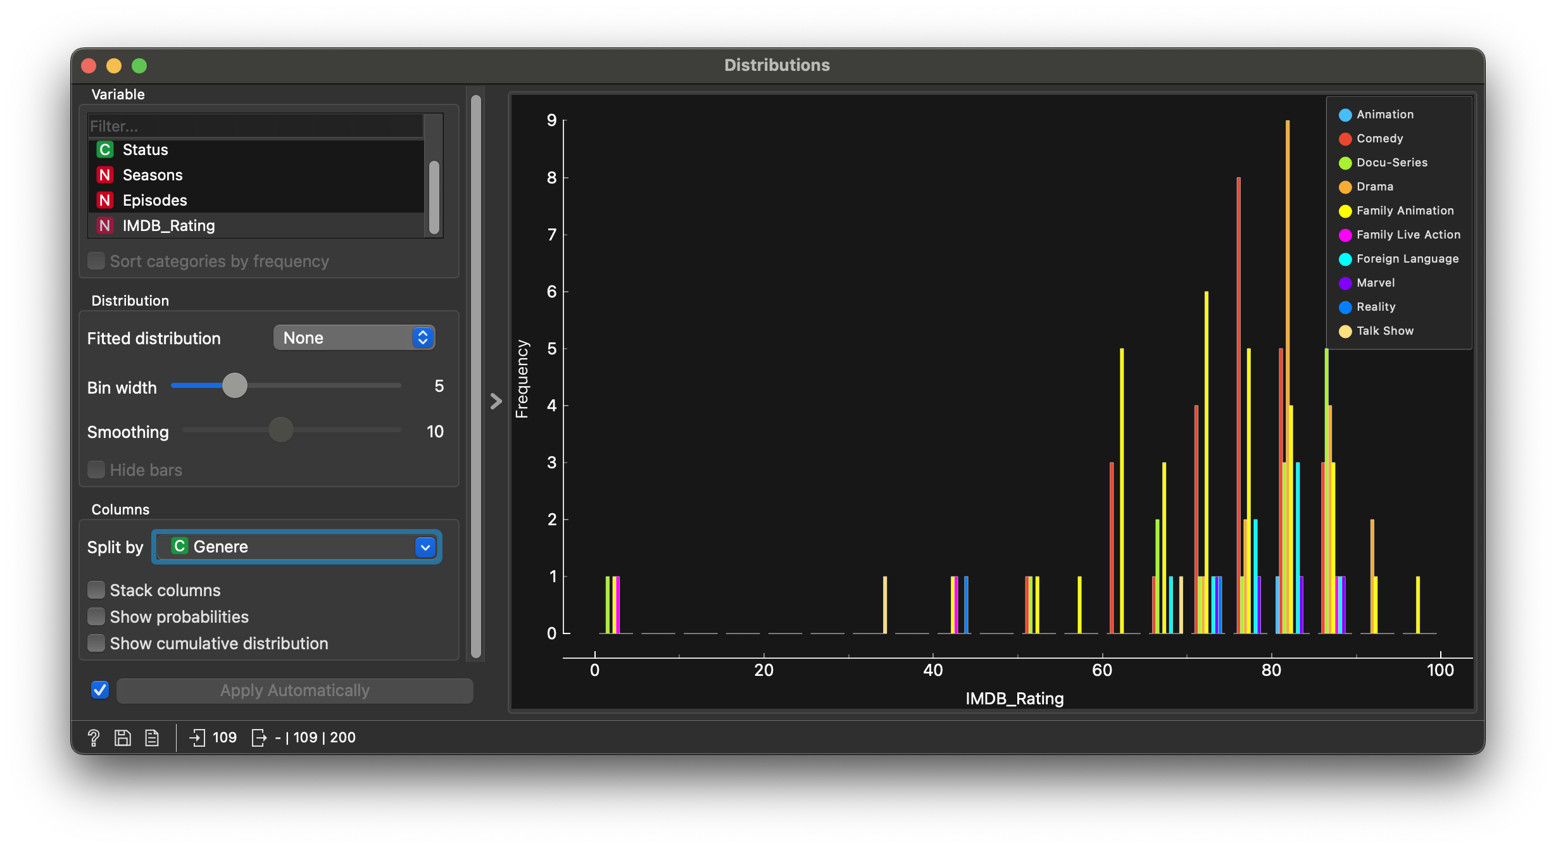Enable Show cumulative distribution
The image size is (1556, 848).
coord(96,644)
